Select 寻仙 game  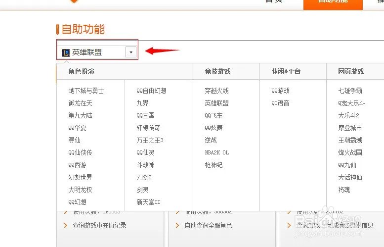click(x=75, y=140)
